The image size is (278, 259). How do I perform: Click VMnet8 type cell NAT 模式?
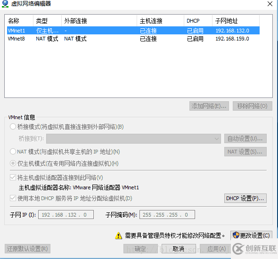[47, 39]
